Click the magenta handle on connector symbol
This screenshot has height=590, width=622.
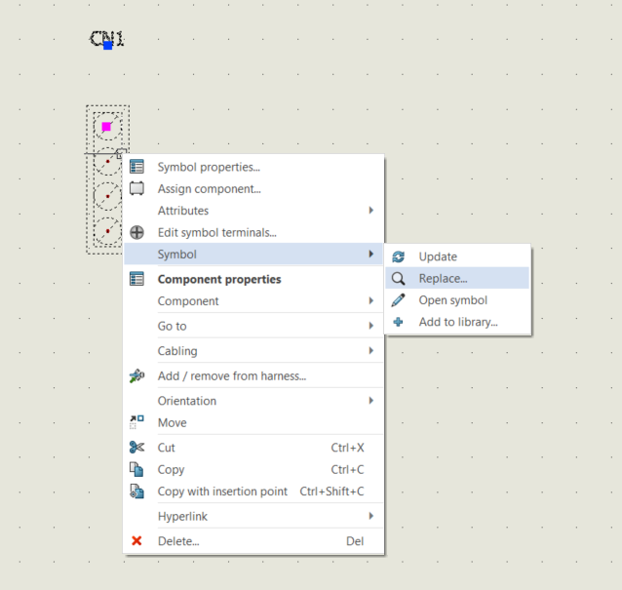tap(106, 127)
